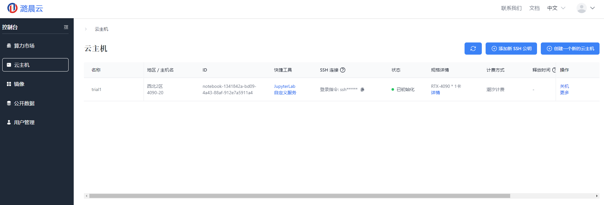Go to 公开数据 sidebar item

point(24,103)
